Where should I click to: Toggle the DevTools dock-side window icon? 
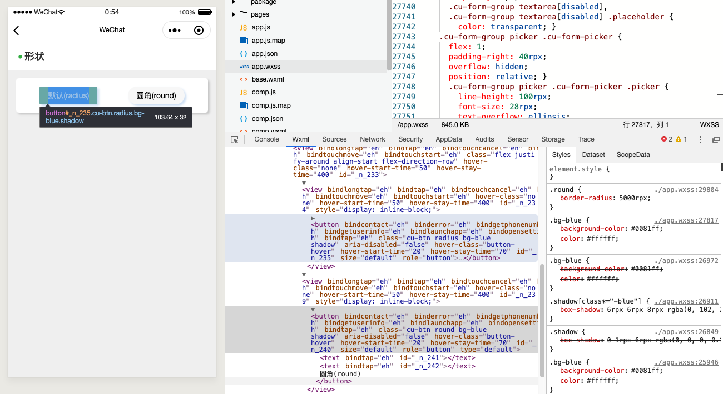pos(716,139)
